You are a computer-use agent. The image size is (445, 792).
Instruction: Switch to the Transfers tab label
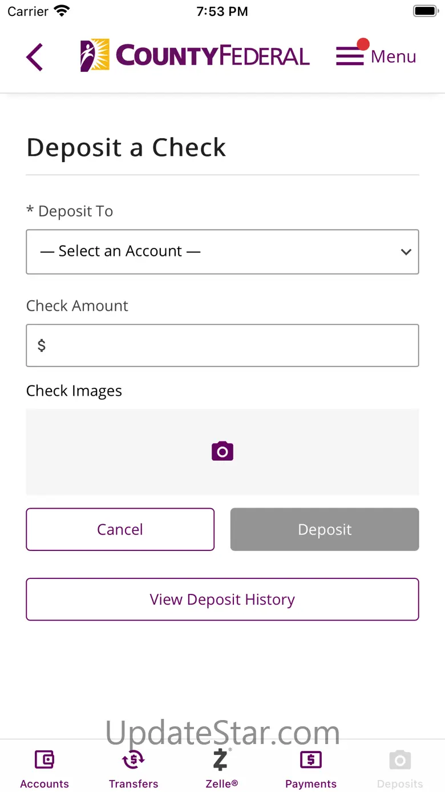(x=133, y=784)
